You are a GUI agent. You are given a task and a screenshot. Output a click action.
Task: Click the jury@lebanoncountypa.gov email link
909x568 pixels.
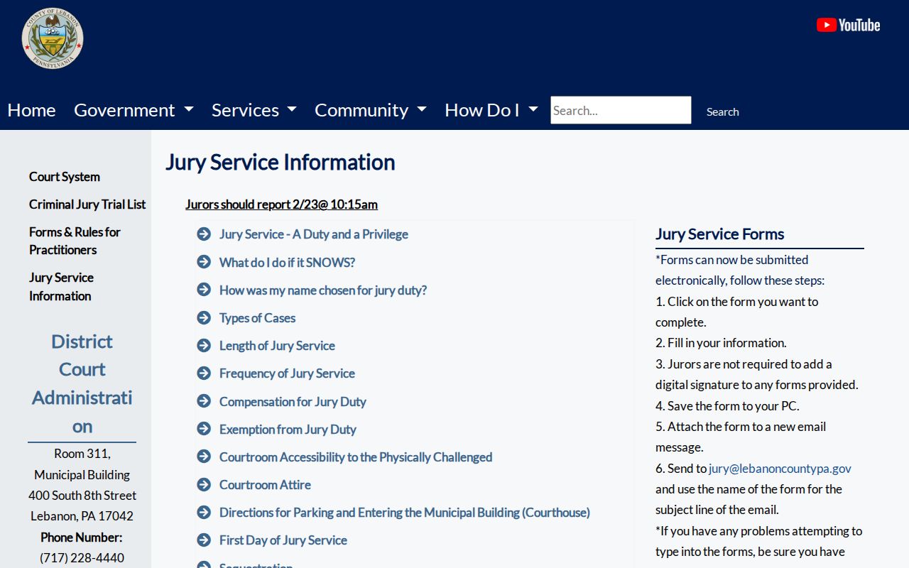coord(780,469)
